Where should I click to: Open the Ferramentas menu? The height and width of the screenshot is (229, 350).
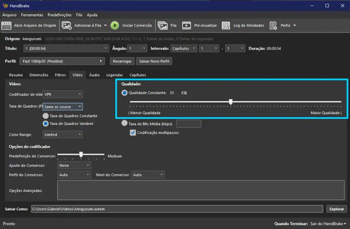pos(32,15)
